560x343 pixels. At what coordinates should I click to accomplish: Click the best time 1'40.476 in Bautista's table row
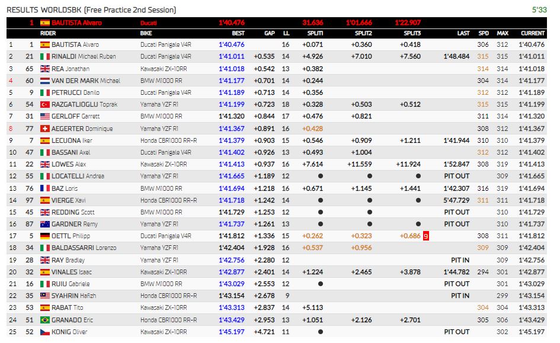tap(232, 44)
